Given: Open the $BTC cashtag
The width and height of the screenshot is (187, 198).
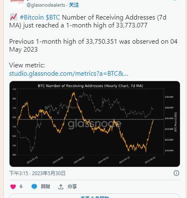Looking at the screenshot, I should click(x=53, y=17).
